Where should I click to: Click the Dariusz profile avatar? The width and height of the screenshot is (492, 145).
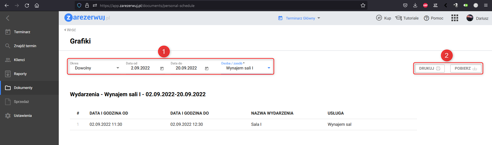click(470, 18)
